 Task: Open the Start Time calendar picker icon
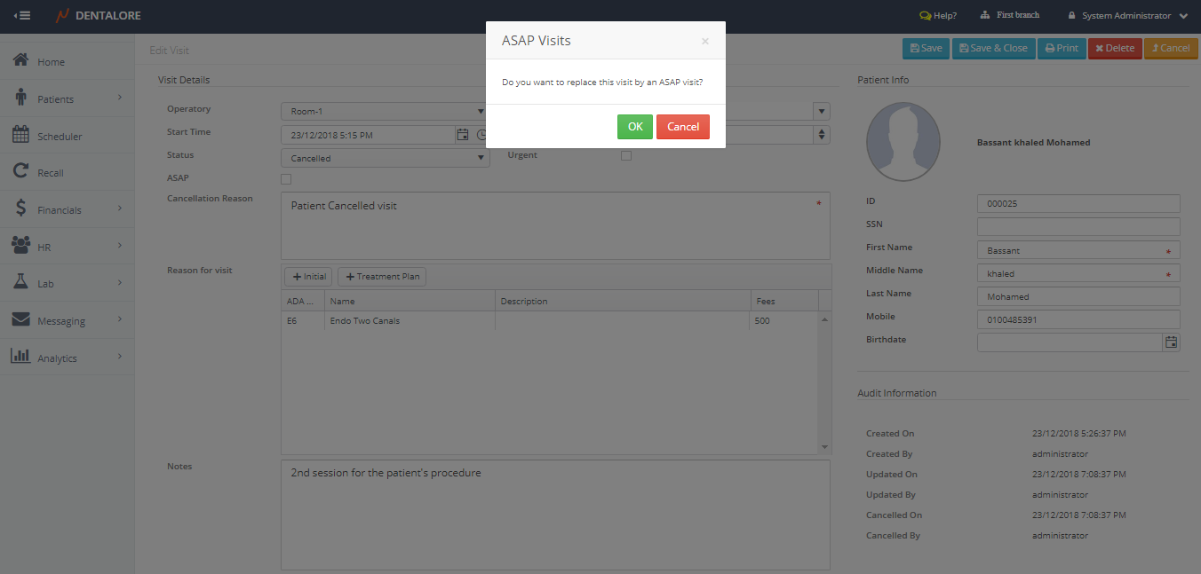[x=463, y=135]
